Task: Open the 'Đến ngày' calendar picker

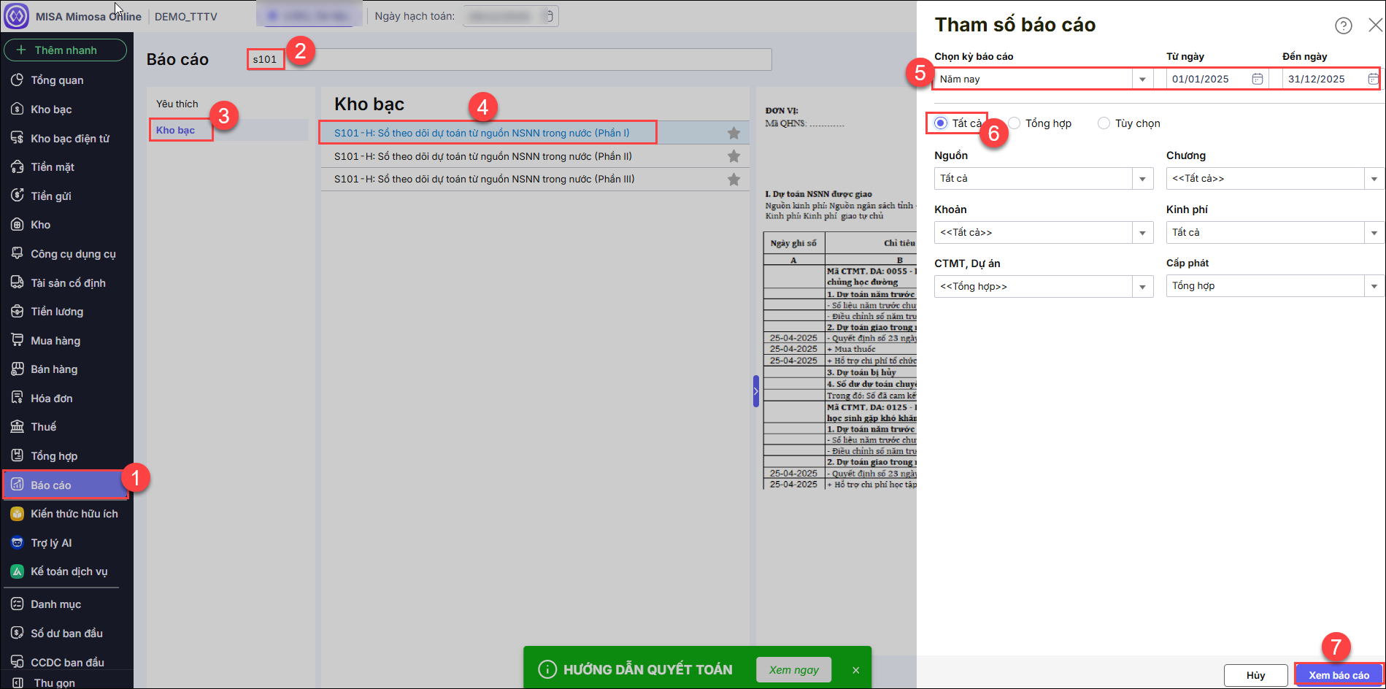Action: click(x=1373, y=79)
